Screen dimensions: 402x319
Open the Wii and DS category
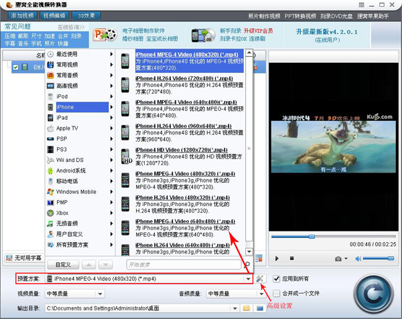pyautogui.click(x=80, y=160)
